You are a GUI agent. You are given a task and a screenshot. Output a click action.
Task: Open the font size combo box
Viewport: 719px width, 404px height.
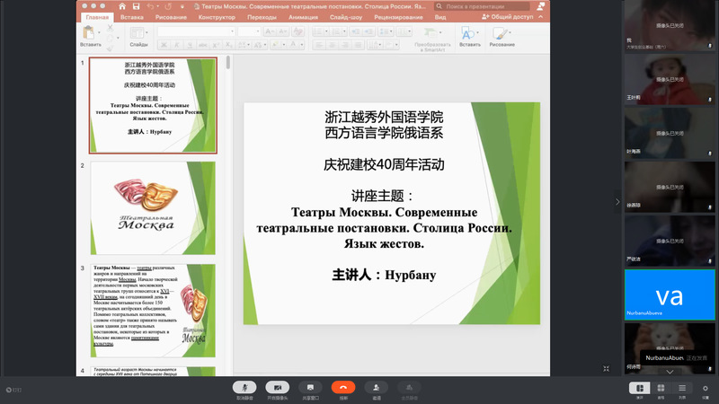tap(249, 31)
